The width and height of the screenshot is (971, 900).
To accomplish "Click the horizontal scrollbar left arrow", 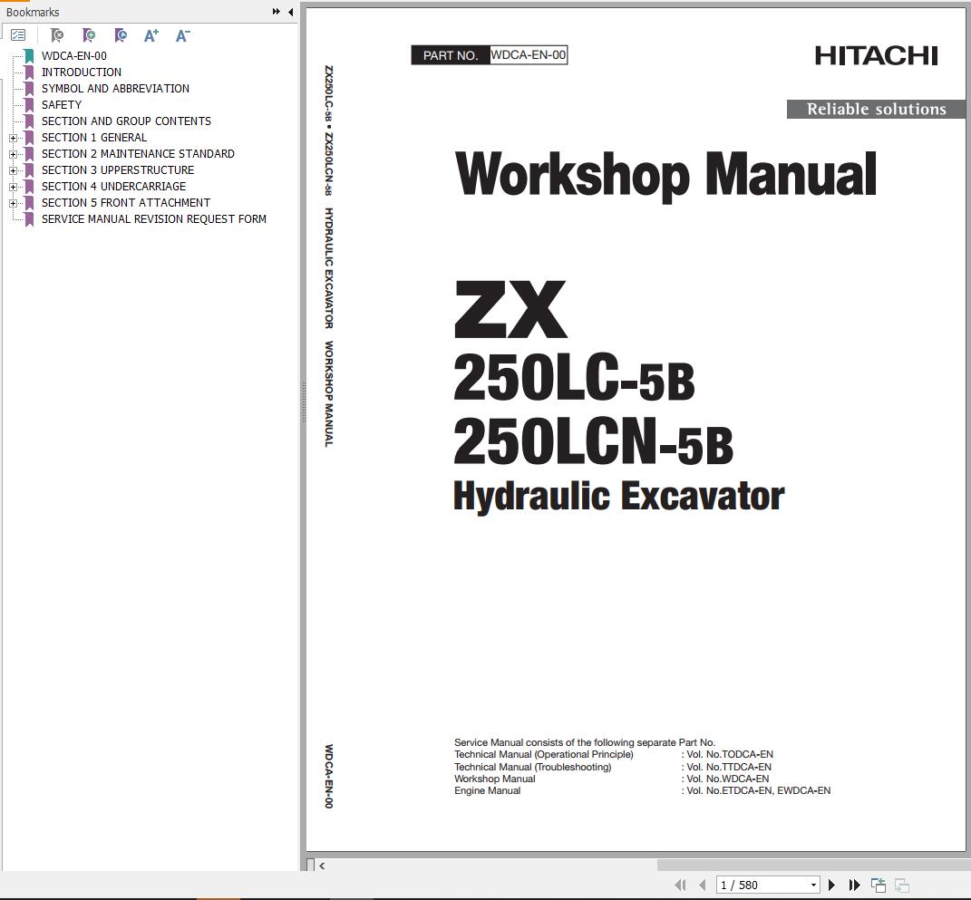I will pos(322,866).
